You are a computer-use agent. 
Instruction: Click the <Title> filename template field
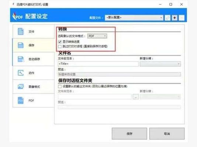(x=98, y=64)
